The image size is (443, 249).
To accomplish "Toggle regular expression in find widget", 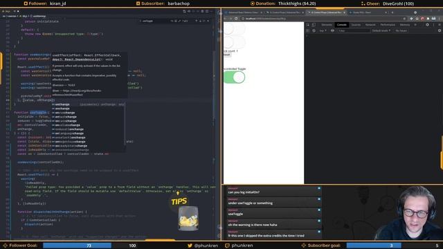I will [179, 21].
